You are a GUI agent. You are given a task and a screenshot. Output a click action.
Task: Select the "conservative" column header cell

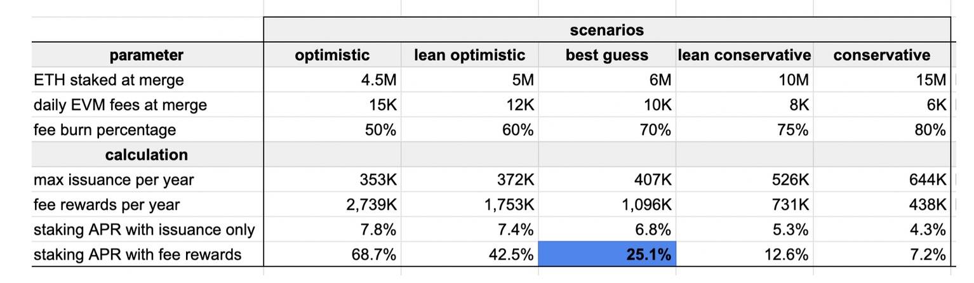pos(881,55)
